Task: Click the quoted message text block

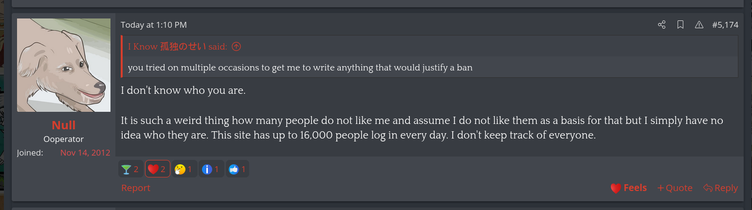Action: [x=300, y=68]
